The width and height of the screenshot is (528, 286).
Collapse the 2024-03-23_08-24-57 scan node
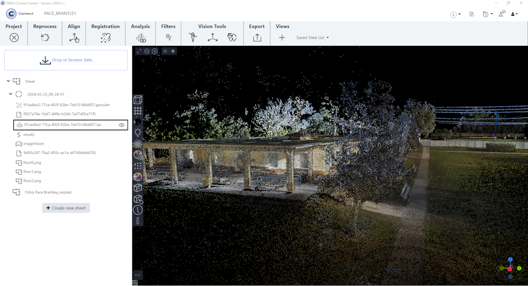(x=11, y=94)
